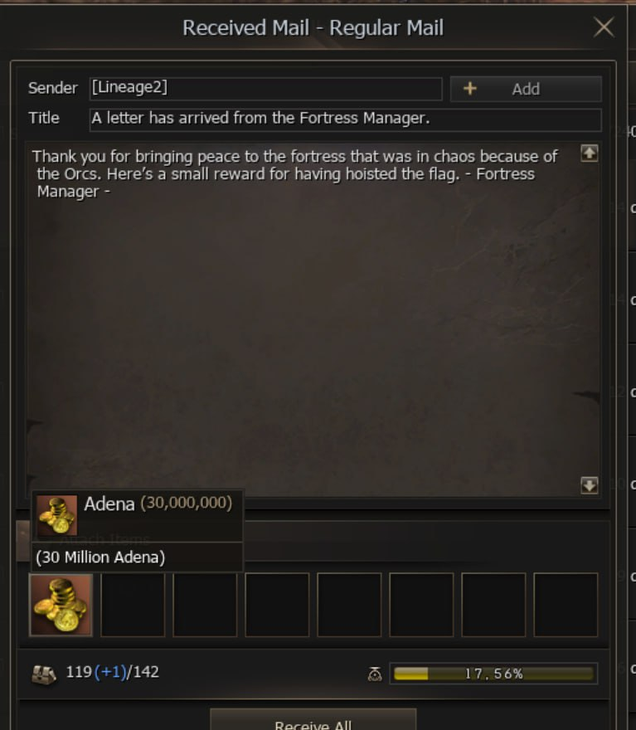
Task: Click the message scroll down arrow
Action: 590,485
